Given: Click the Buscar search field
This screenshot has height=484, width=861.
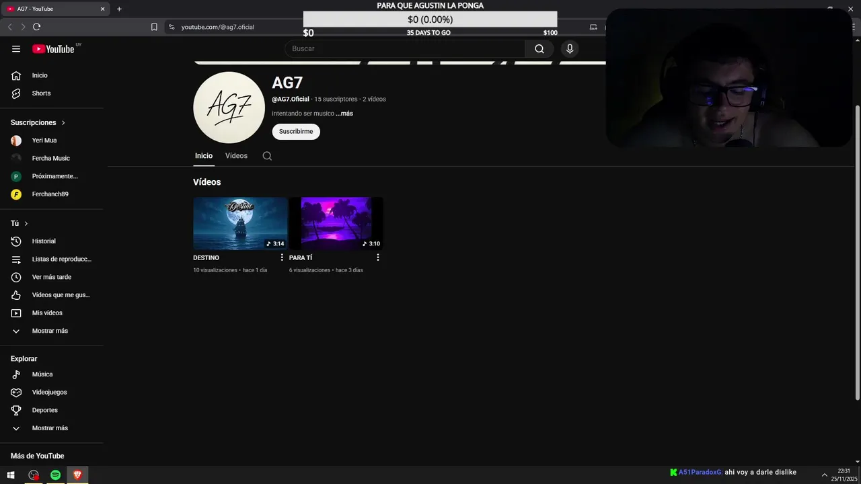Looking at the screenshot, I should (405, 48).
